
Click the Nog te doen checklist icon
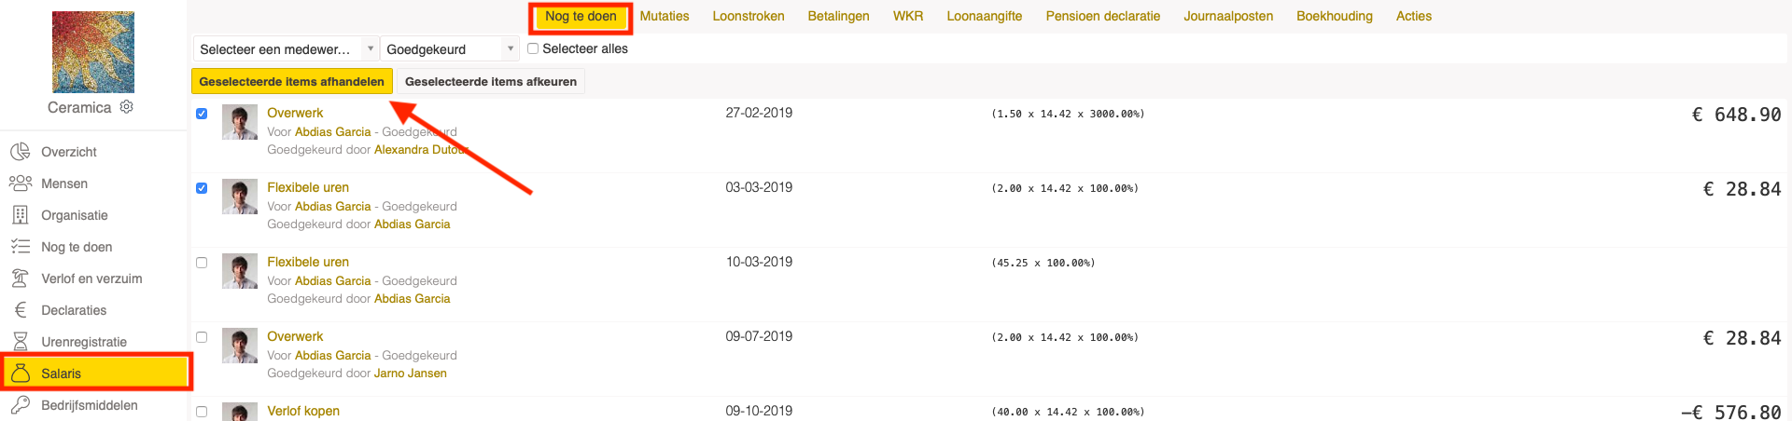point(20,247)
